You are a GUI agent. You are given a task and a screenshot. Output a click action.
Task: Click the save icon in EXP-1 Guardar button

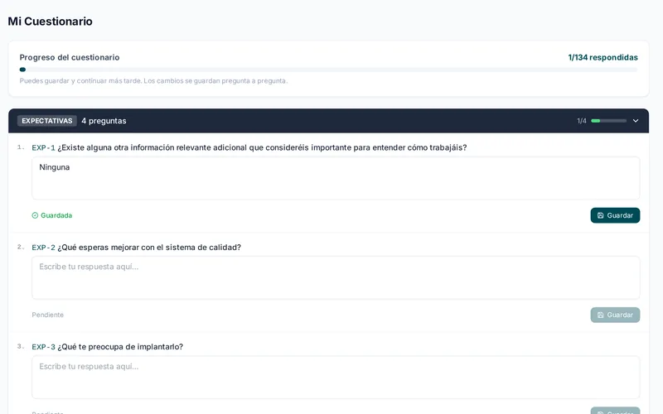coord(600,215)
